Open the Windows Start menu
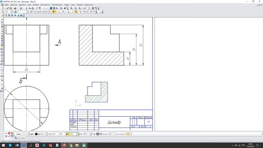This screenshot has height=148, width=263. pyautogui.click(x=3, y=145)
